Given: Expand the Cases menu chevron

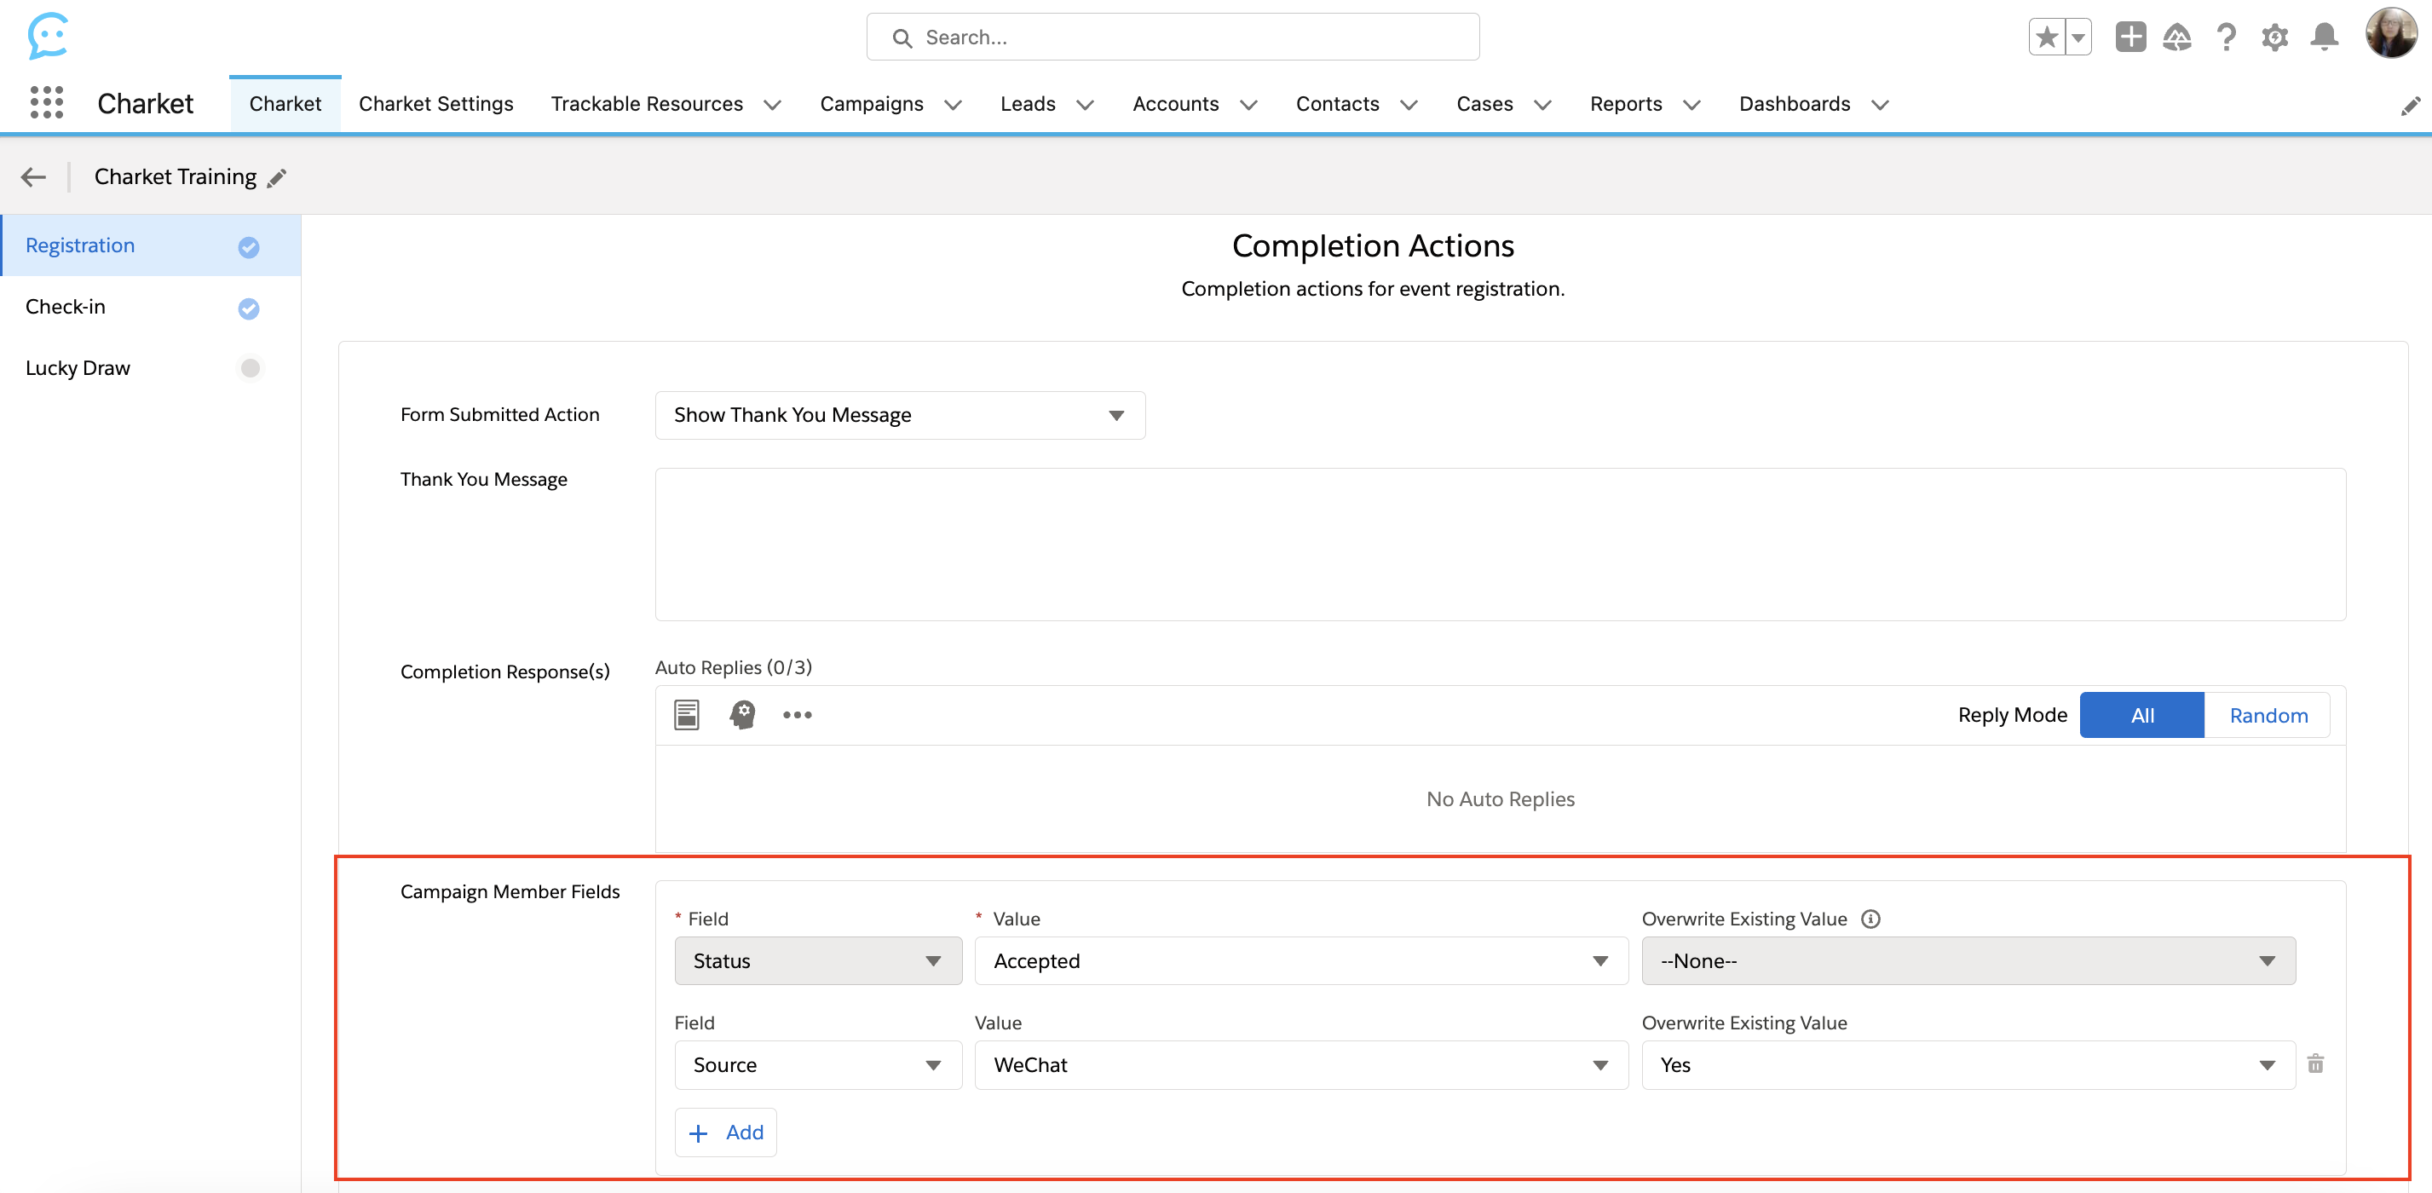Looking at the screenshot, I should tap(1542, 105).
